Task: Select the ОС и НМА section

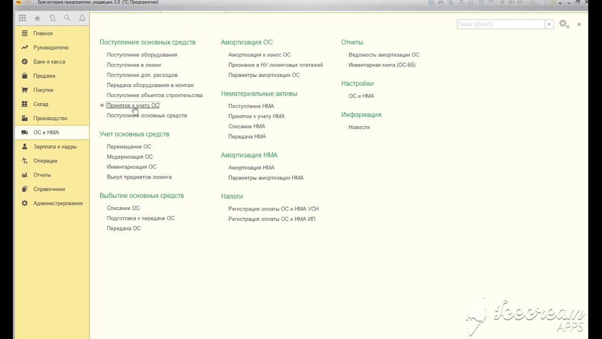Action: pos(52,132)
